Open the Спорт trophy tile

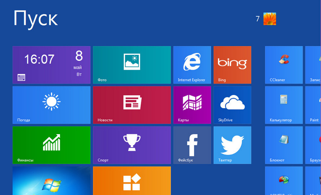coord(132,145)
